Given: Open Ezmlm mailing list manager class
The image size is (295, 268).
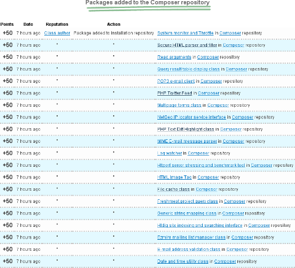Looking at the screenshot, I should click(x=191, y=237).
